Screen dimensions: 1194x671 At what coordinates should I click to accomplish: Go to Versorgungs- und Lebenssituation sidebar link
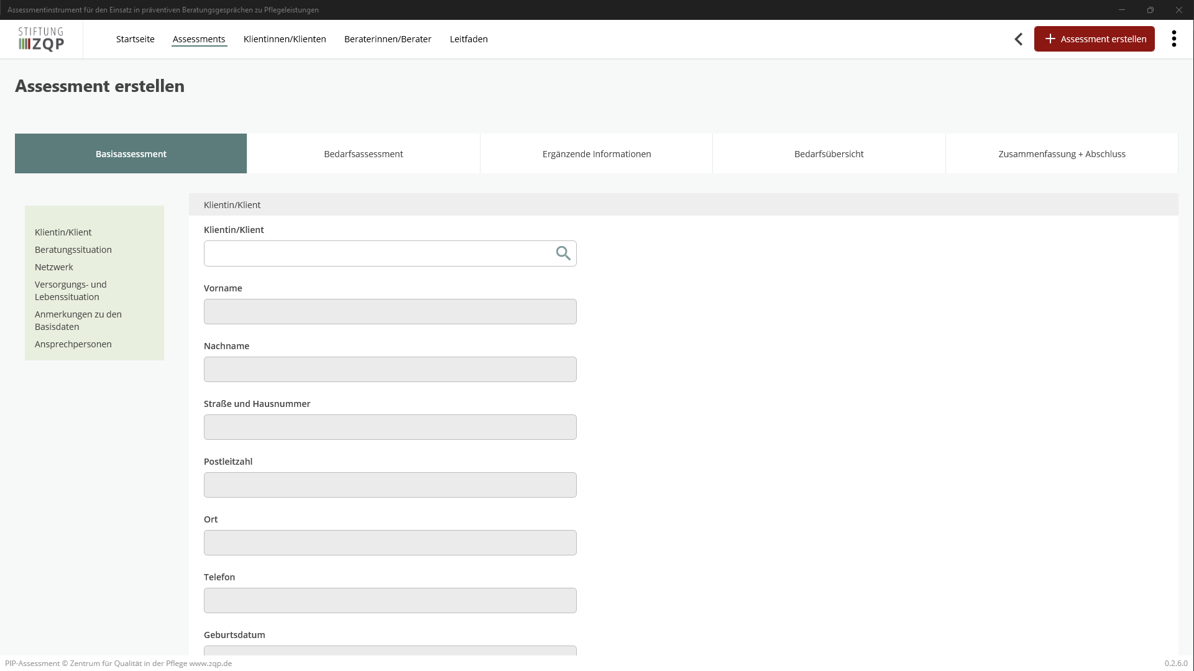tap(71, 291)
